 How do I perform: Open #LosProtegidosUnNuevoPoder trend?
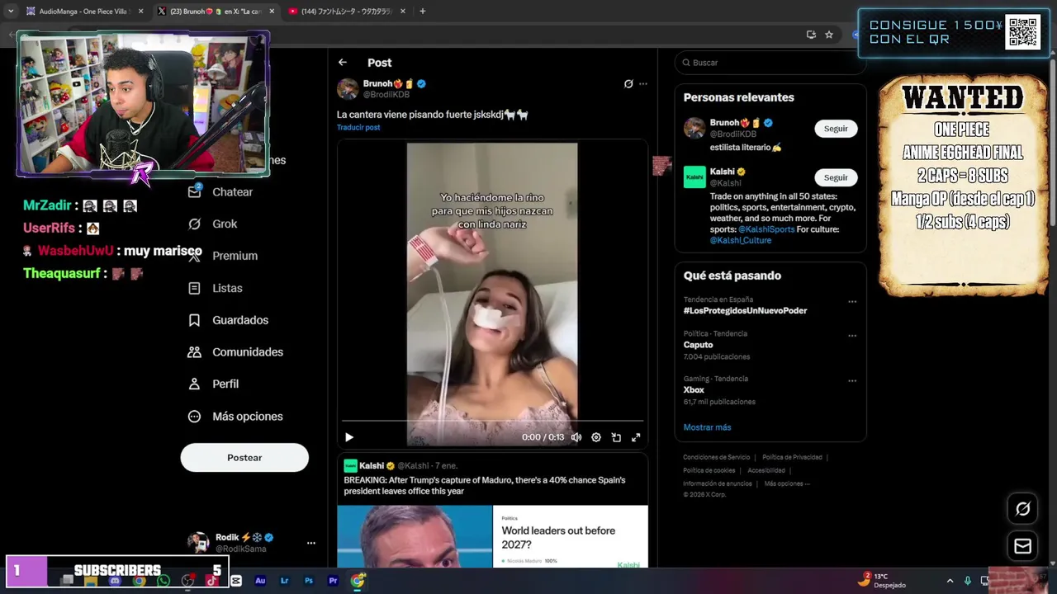coord(745,310)
